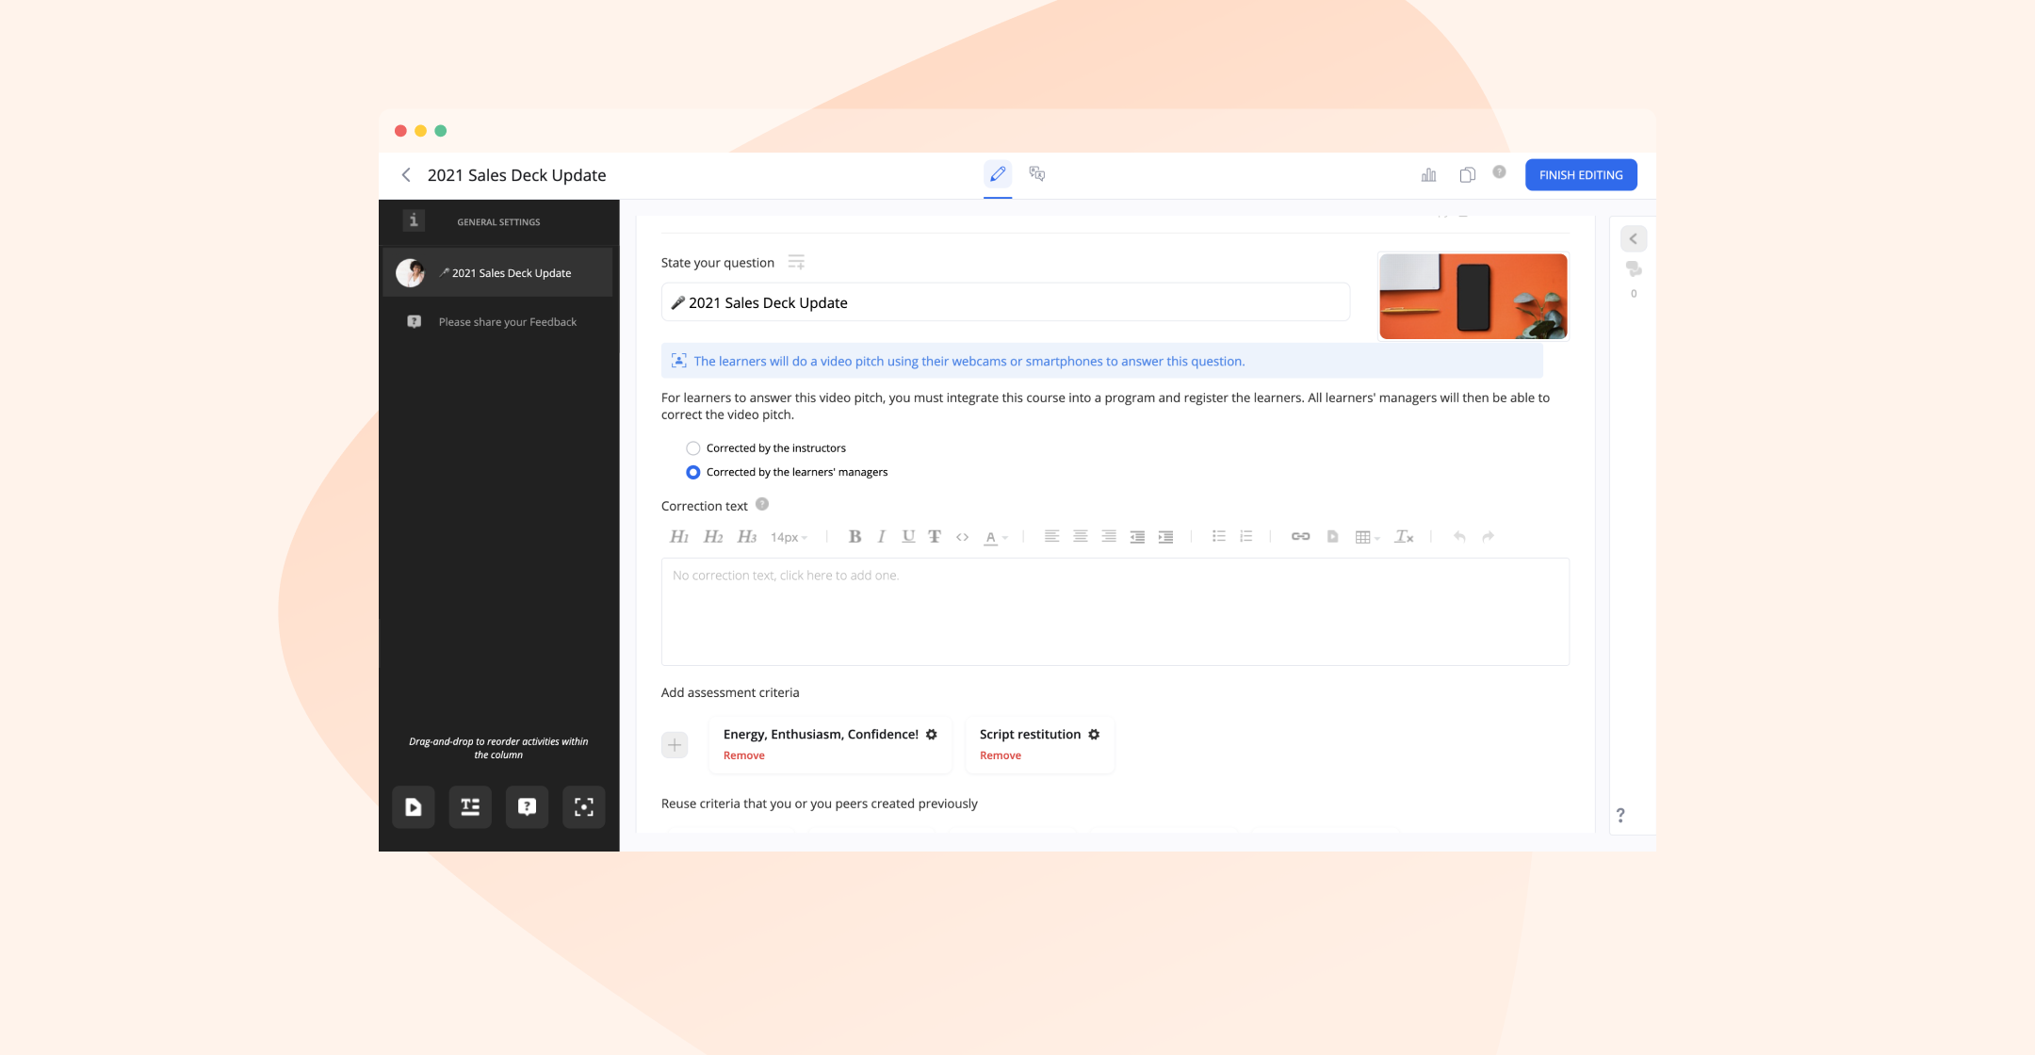Add a video activity from the bottom sidebar
2035x1055 pixels.
click(414, 807)
